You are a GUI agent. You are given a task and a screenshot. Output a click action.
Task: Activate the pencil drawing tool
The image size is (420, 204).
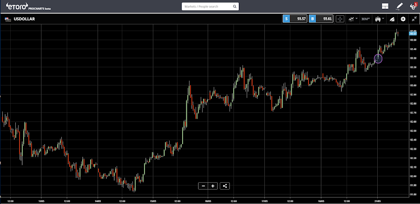[400, 6]
